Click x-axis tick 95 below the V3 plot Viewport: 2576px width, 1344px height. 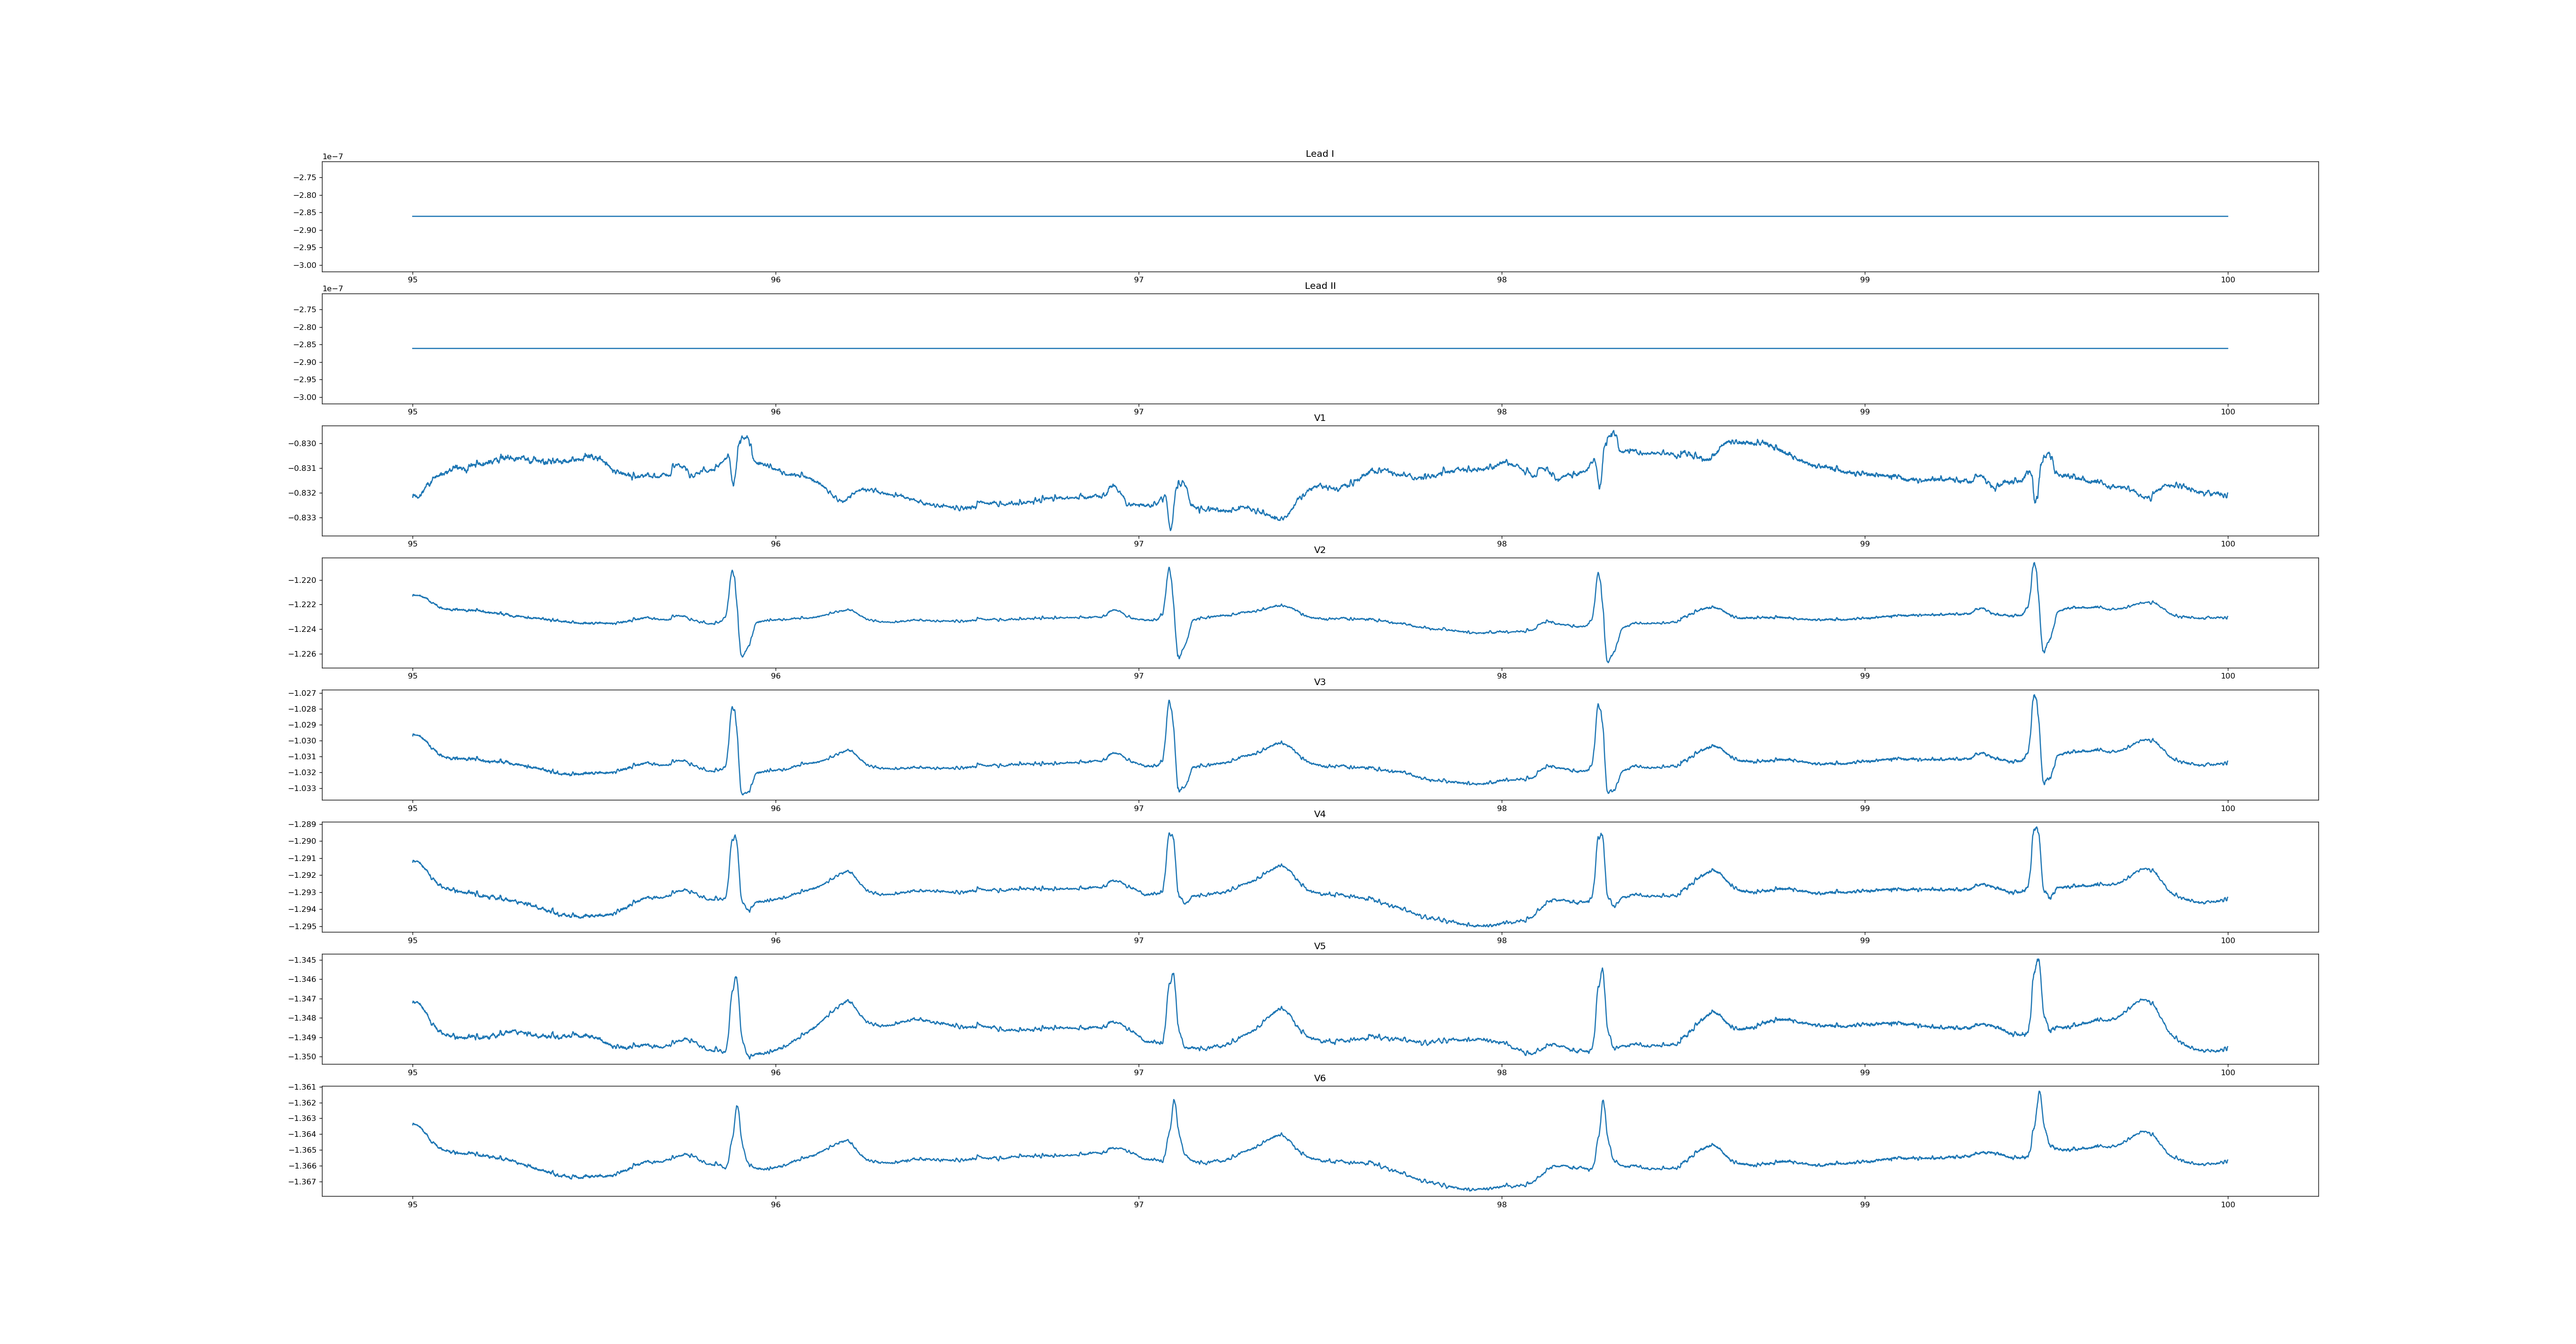click(412, 808)
